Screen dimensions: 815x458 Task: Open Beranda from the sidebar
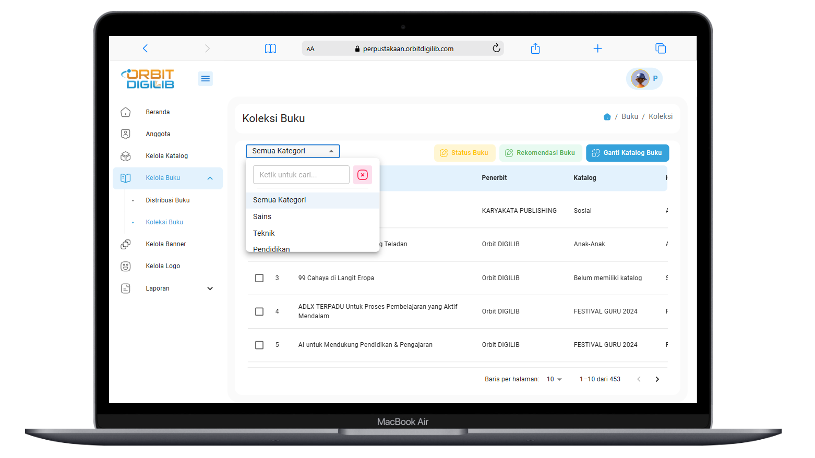coord(158,112)
